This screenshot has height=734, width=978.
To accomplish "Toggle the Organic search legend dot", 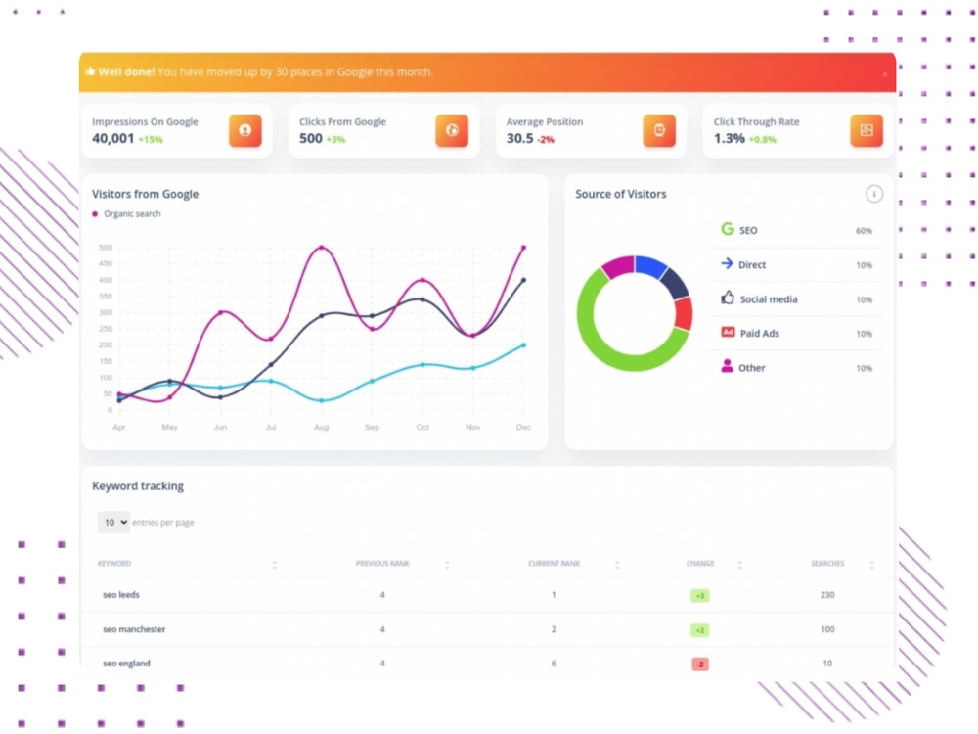I will point(95,214).
